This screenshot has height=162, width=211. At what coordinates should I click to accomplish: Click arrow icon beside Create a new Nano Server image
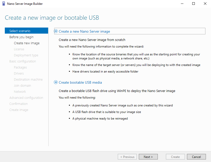tap(56, 31)
